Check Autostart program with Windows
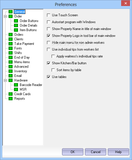The width and height of the screenshot is (132, 160). click(49, 22)
